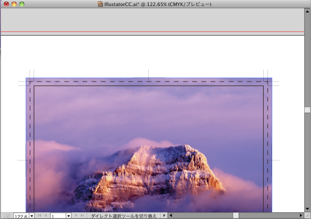Open the artboard number dropdown
311x219 pixels.
pyautogui.click(x=68, y=215)
